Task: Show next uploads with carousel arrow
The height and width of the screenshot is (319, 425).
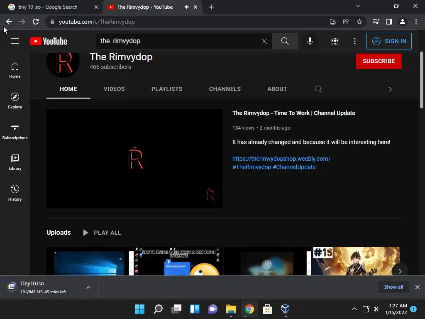Action: (400, 271)
